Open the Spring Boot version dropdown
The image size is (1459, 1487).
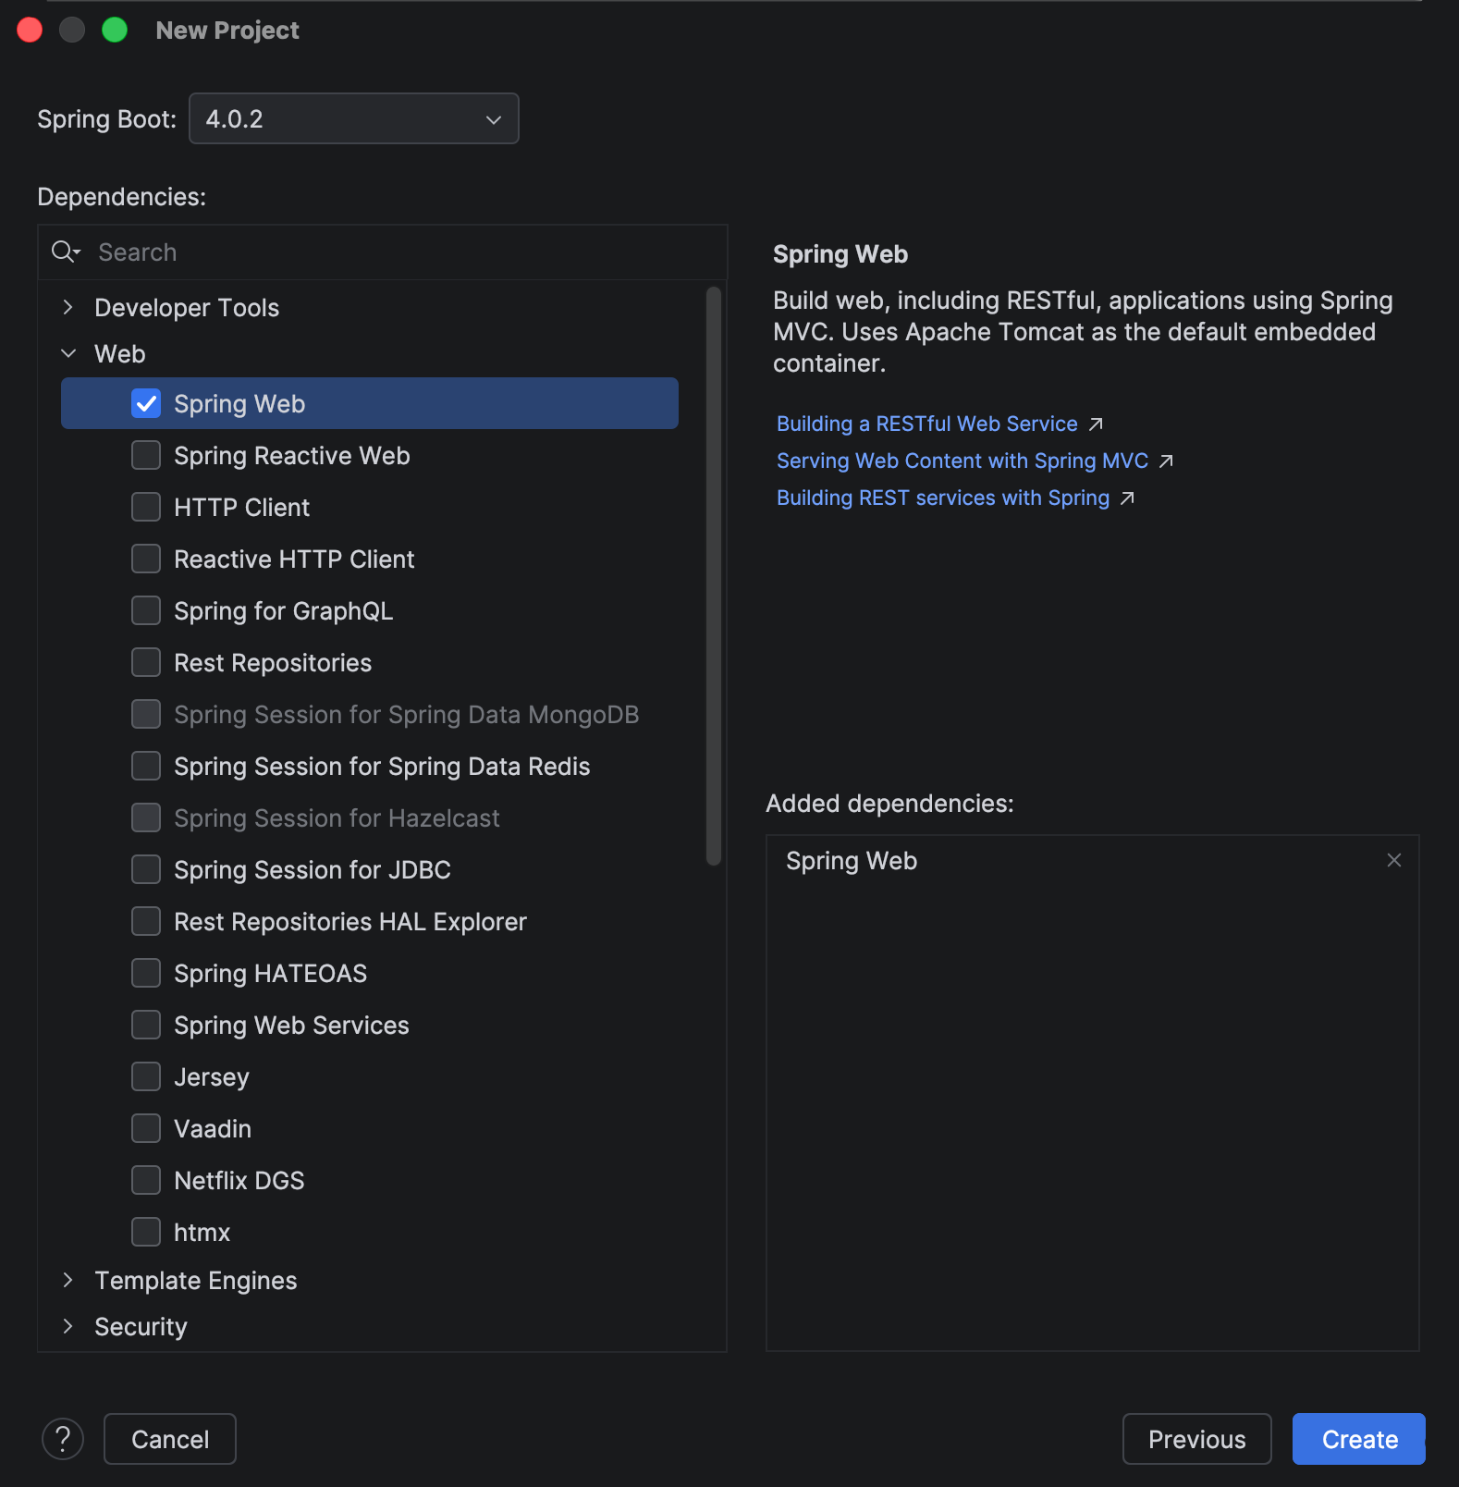click(353, 118)
